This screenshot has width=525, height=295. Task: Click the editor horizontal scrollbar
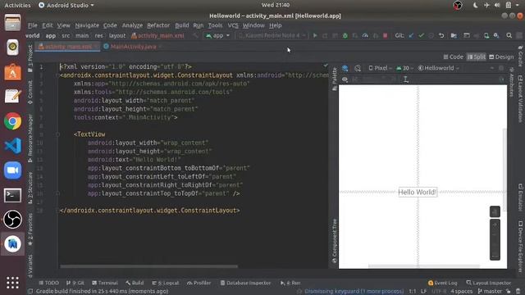click(x=149, y=266)
